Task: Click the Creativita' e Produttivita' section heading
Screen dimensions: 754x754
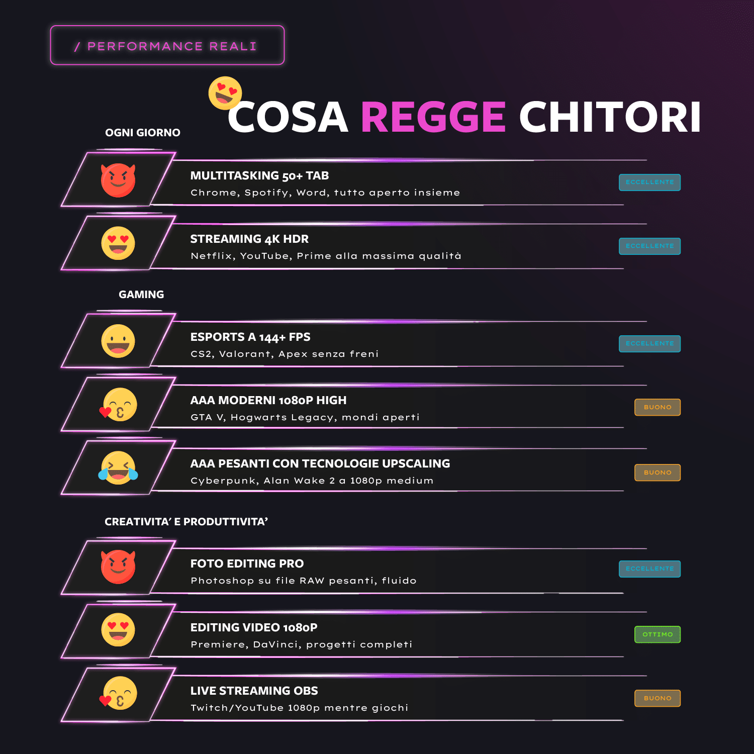Action: (186, 522)
